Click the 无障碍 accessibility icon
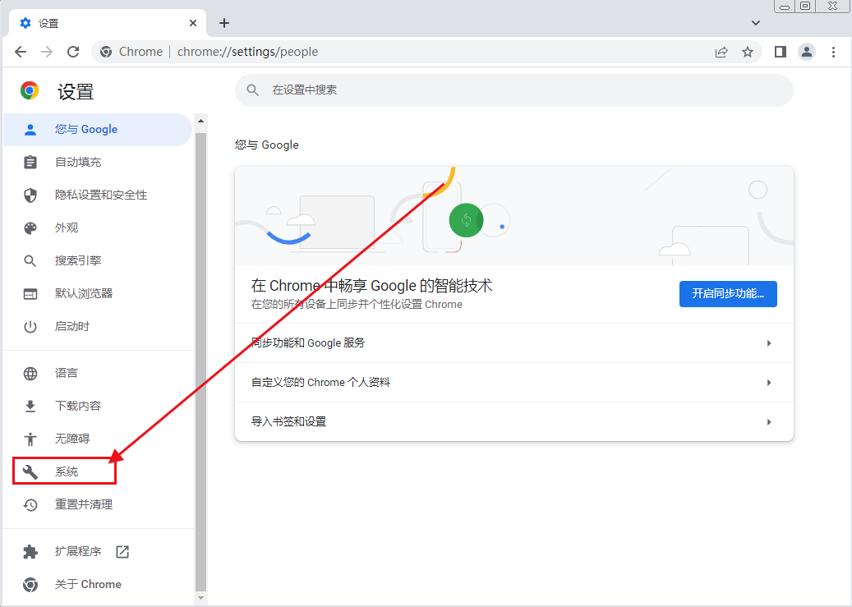The height and width of the screenshot is (607, 852). pyautogui.click(x=30, y=439)
